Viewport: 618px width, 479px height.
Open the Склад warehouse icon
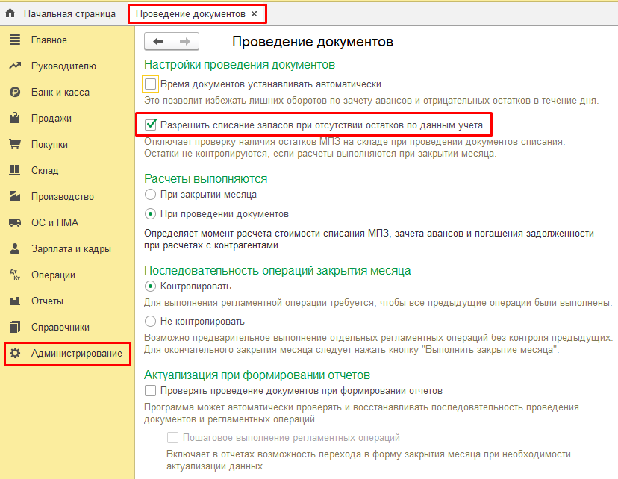tap(14, 171)
